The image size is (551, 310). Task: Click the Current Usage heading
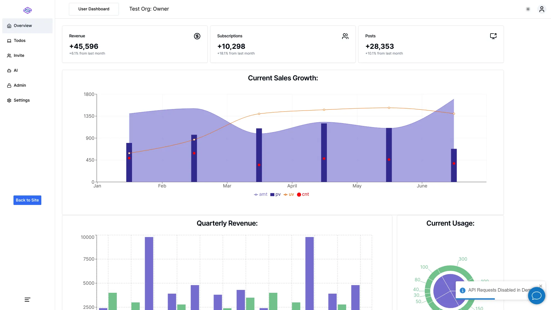tap(450, 223)
